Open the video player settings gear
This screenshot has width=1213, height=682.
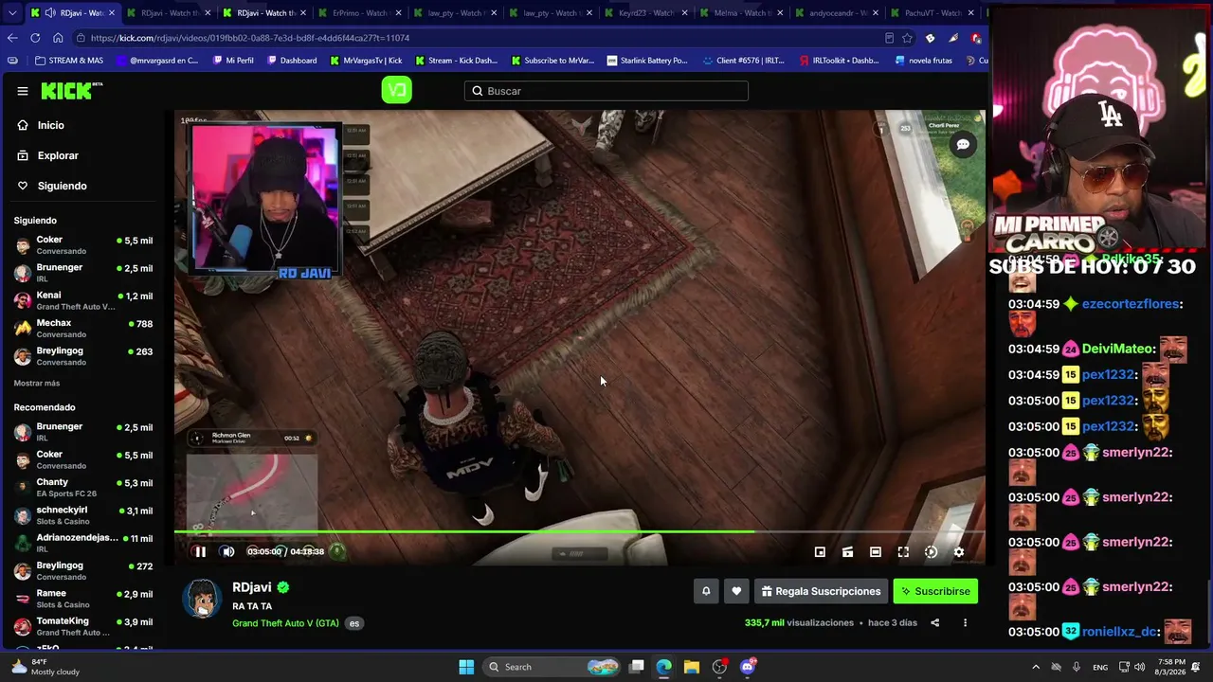pyautogui.click(x=959, y=552)
